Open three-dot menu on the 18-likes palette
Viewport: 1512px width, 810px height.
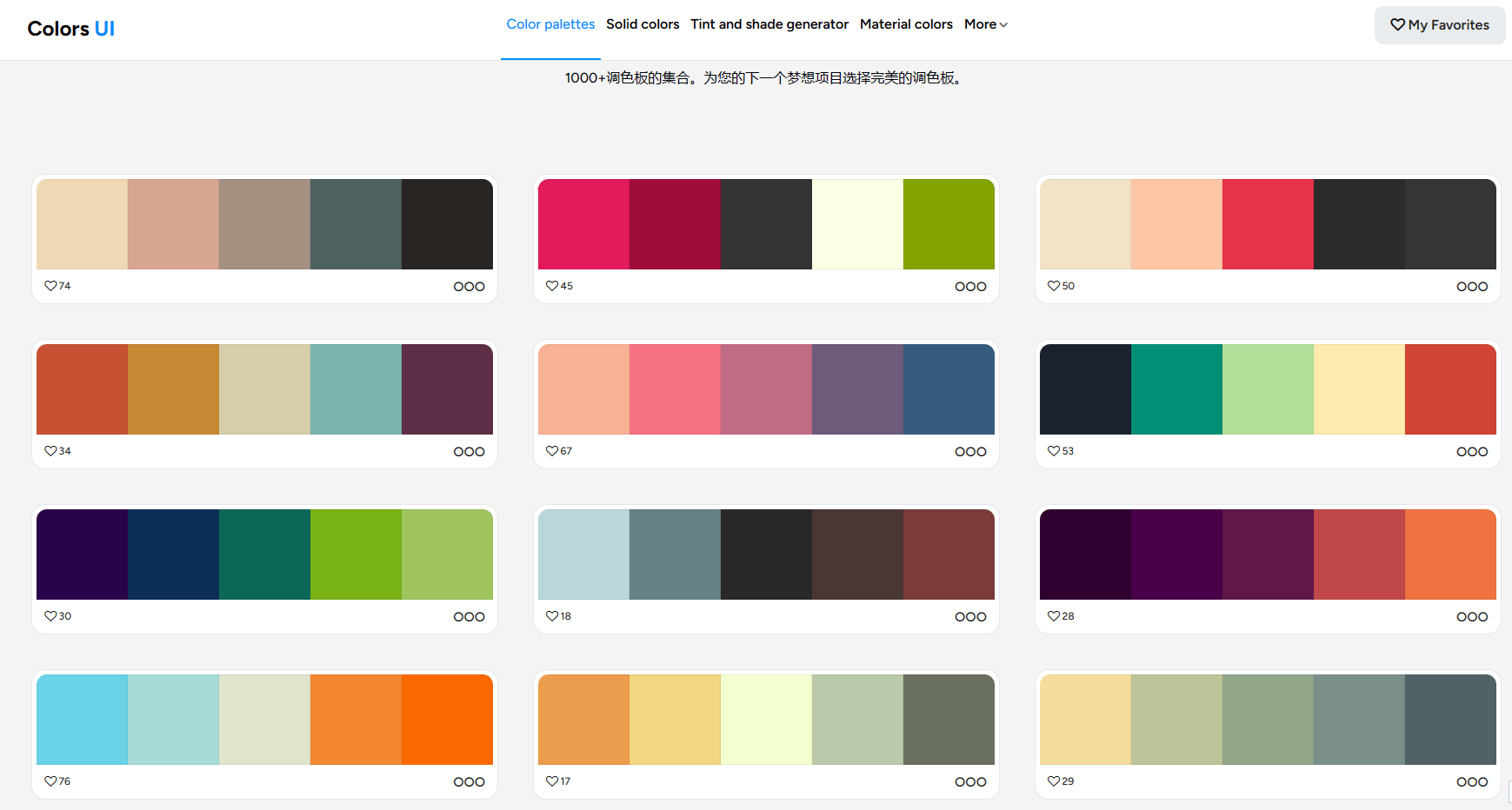(970, 617)
